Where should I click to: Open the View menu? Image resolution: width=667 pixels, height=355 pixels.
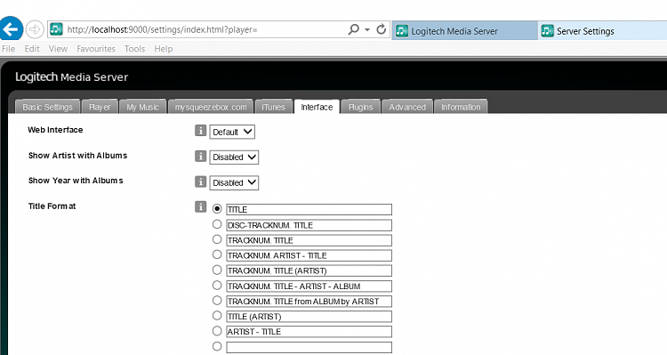tap(58, 49)
